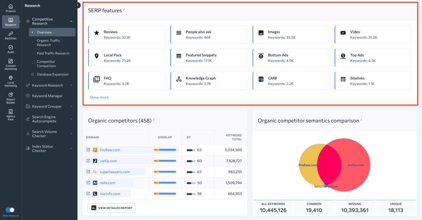Collapse the Competitive Research section
Screen dimensions: 422x220
tap(71, 21)
